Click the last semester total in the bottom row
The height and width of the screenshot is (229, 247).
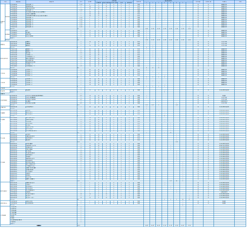pyautogui.click(x=190, y=225)
